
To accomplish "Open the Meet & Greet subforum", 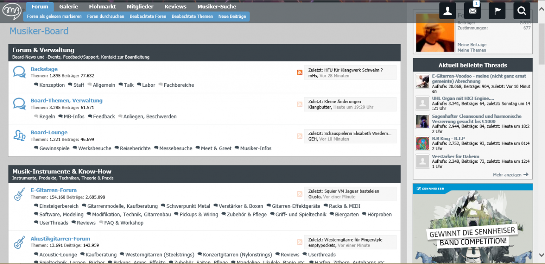I will [216, 148].
